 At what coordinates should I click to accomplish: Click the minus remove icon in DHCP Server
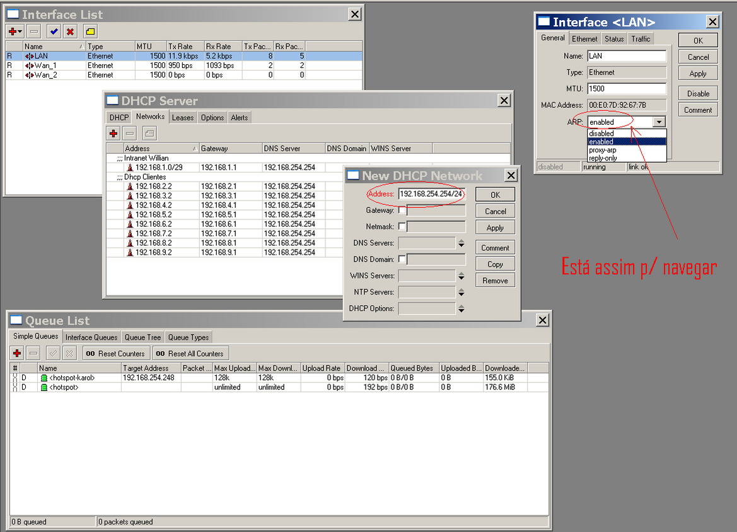point(130,134)
